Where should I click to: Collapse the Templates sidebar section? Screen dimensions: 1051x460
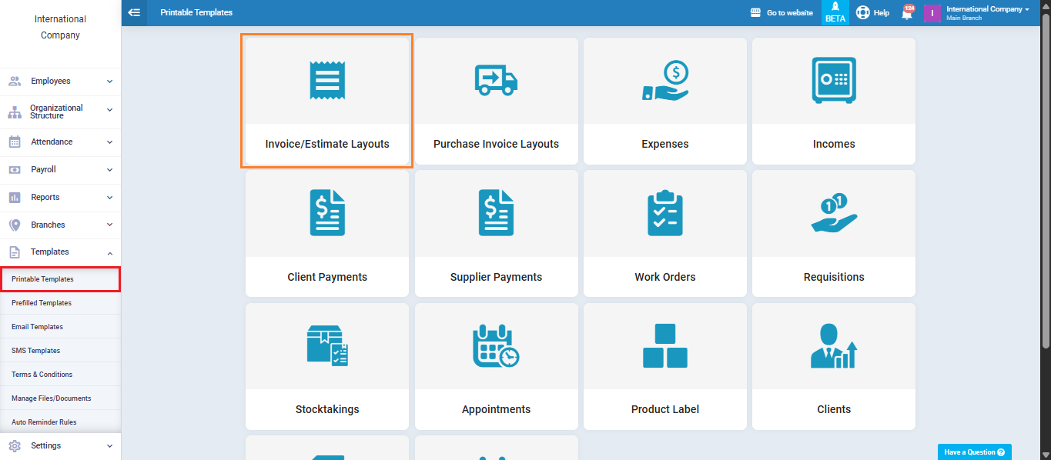pyautogui.click(x=60, y=252)
